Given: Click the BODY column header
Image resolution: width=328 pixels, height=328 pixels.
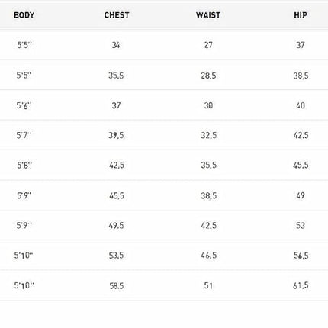Looking at the screenshot, I should coord(24,15).
